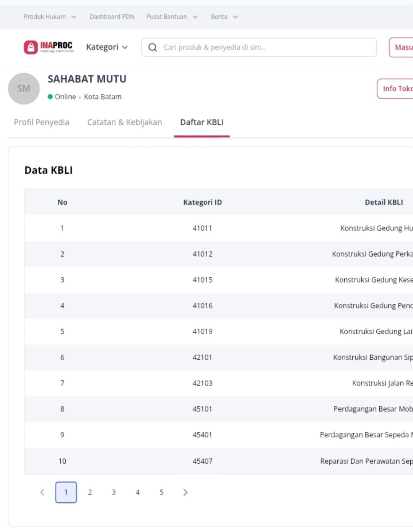Go to next page arrow
This screenshot has height=528, width=413.
(185, 492)
